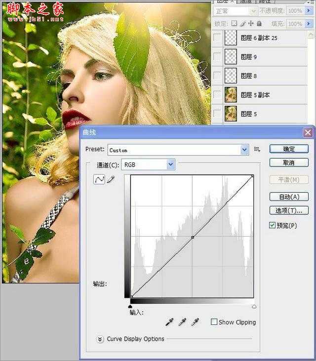Select the layer 5 thumbnail

(x=231, y=113)
